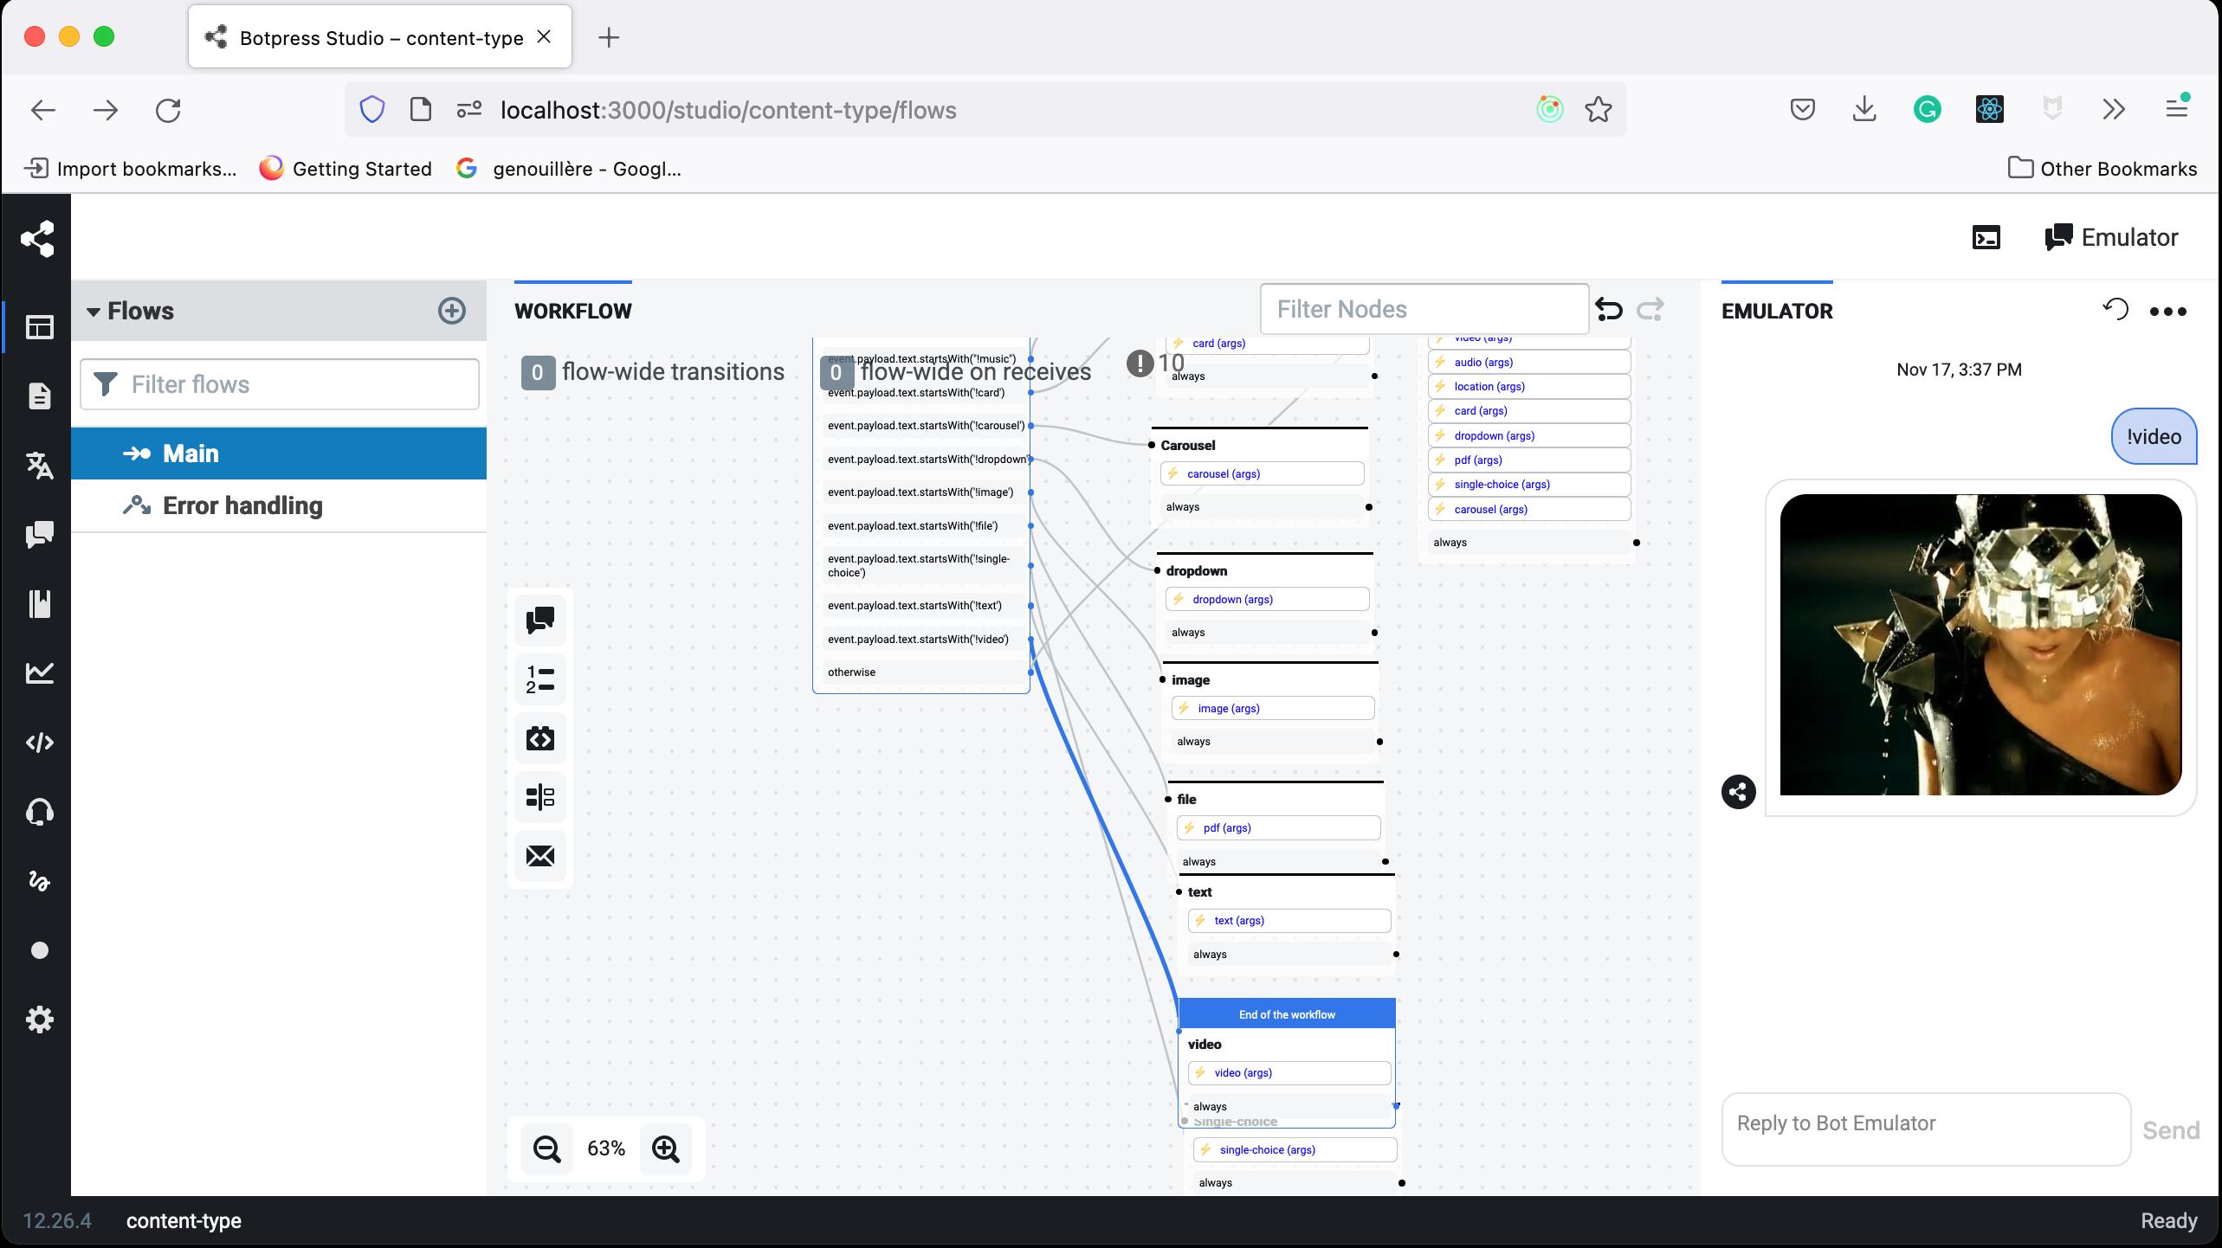Click the add flow plus icon

451,311
